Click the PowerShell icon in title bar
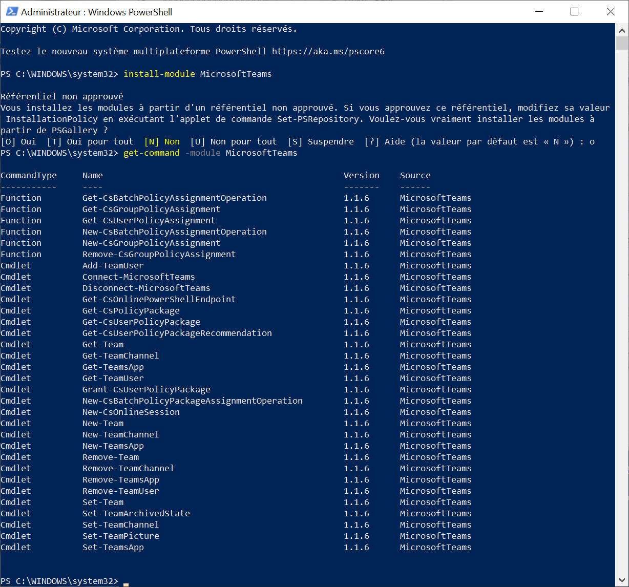 click(x=12, y=11)
